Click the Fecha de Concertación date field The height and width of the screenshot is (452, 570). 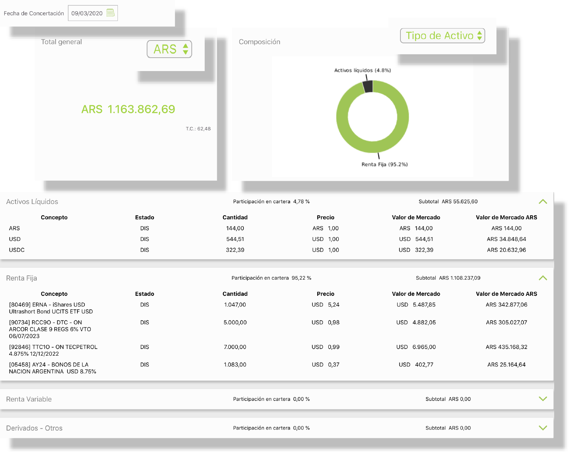tap(93, 13)
